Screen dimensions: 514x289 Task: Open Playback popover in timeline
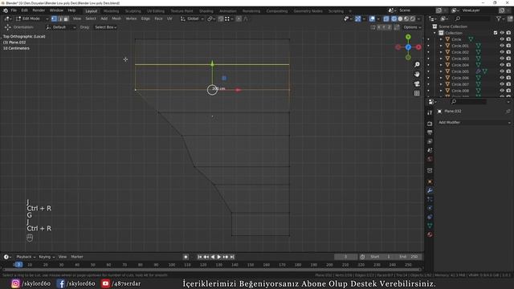(x=25, y=257)
